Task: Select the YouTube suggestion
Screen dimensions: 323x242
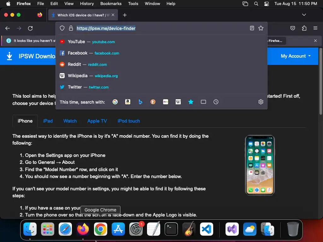Action: pos(161,42)
